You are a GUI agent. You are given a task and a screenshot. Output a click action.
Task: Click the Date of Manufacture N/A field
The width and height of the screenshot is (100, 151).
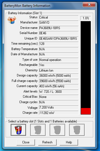(x=59, y=54)
